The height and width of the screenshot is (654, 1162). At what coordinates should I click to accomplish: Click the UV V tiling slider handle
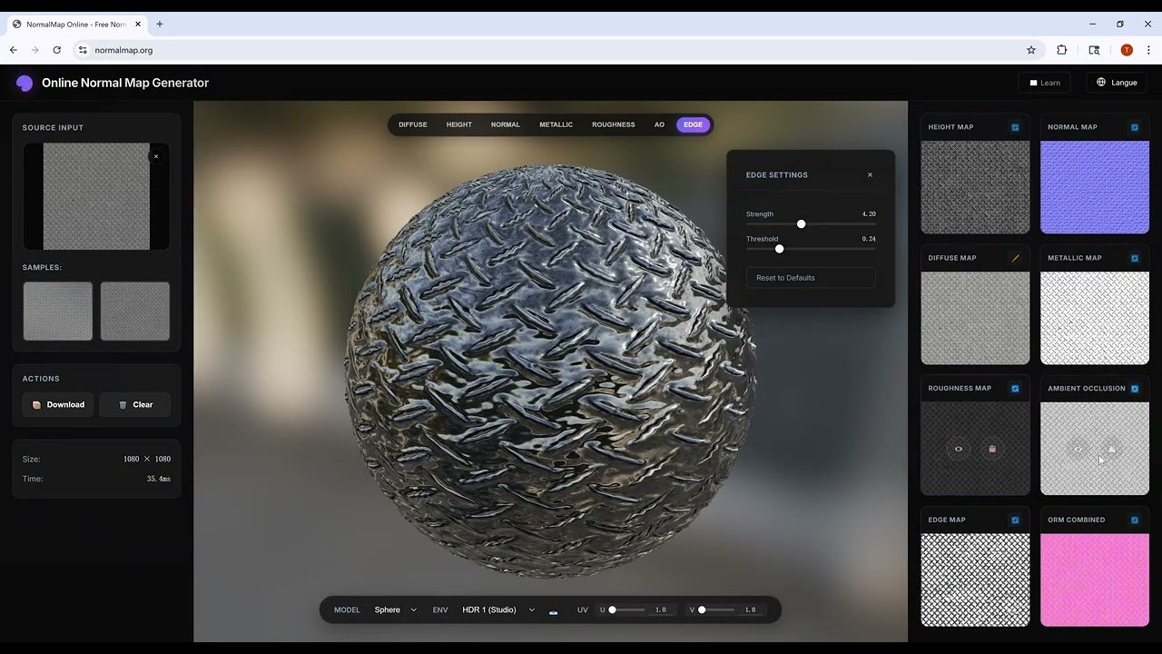(702, 610)
